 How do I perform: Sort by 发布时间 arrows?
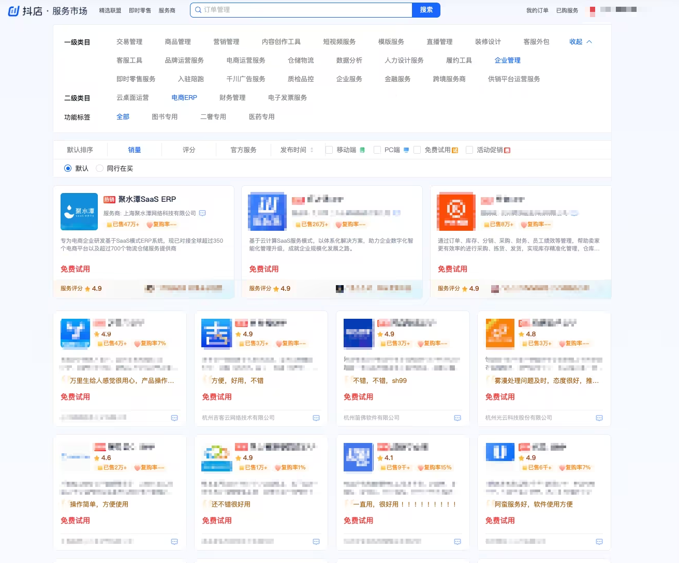312,150
